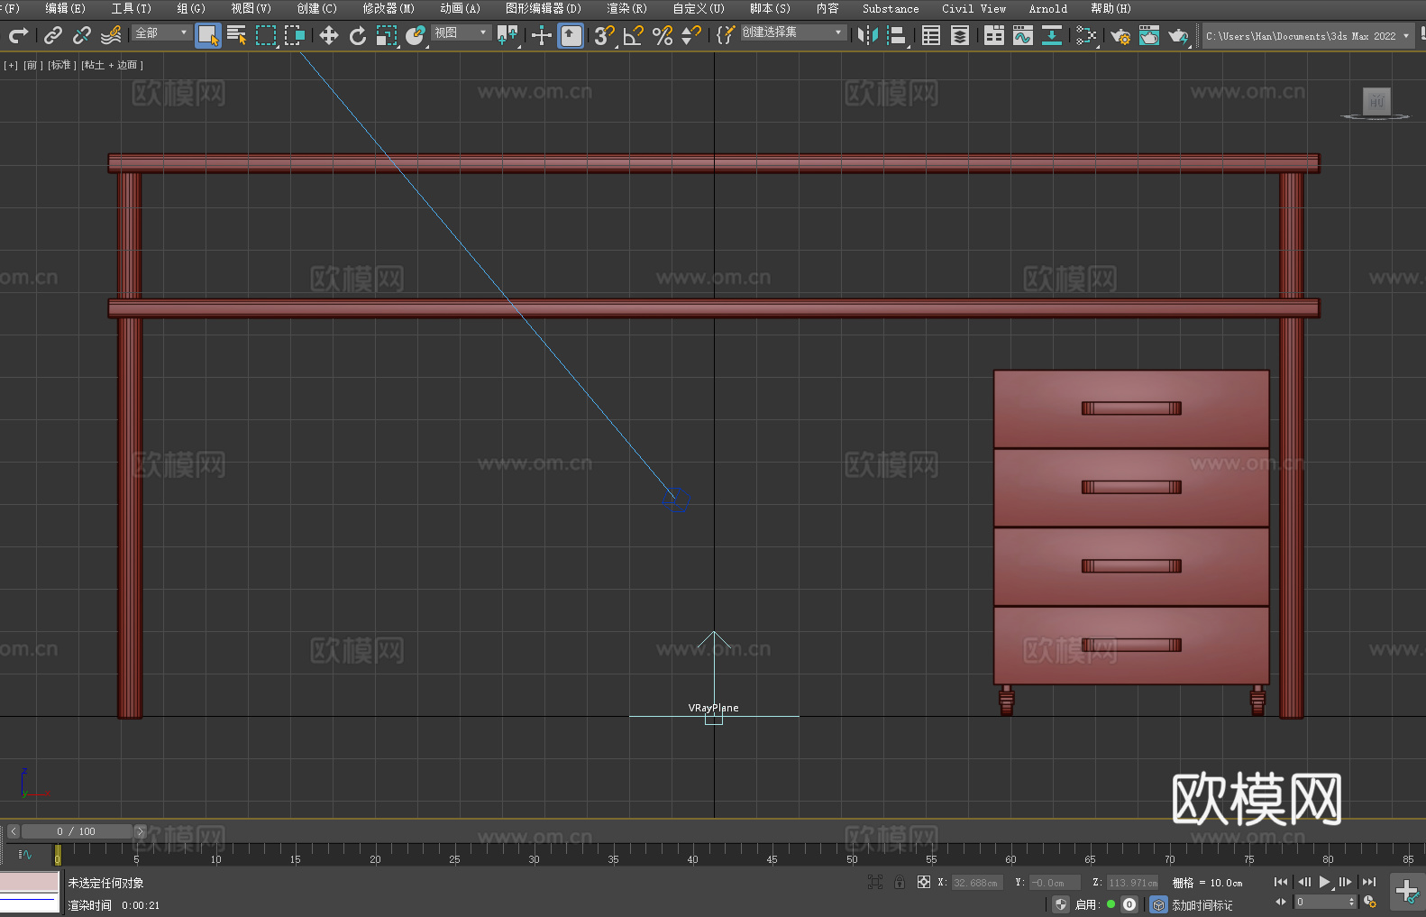Open the Rendered Frame Window
1426x917 pixels.
click(x=1149, y=35)
